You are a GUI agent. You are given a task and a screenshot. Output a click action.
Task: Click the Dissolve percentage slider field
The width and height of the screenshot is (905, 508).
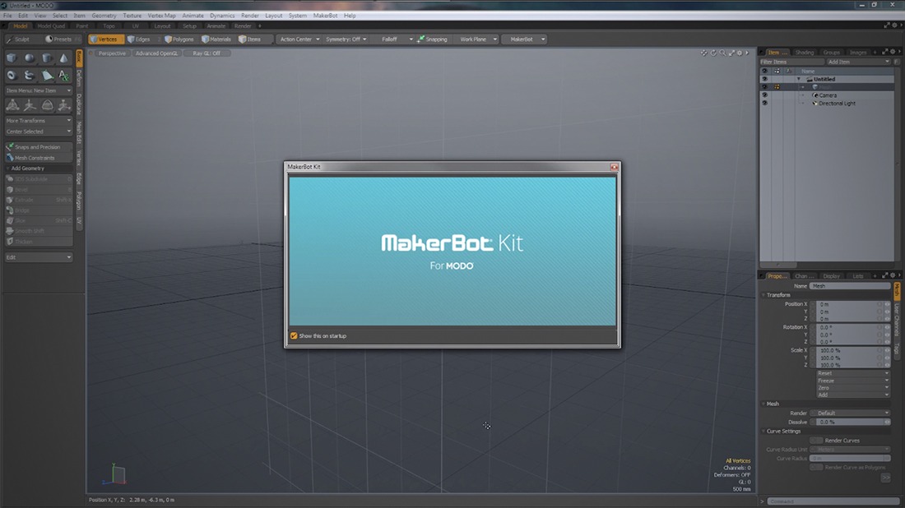pos(847,422)
